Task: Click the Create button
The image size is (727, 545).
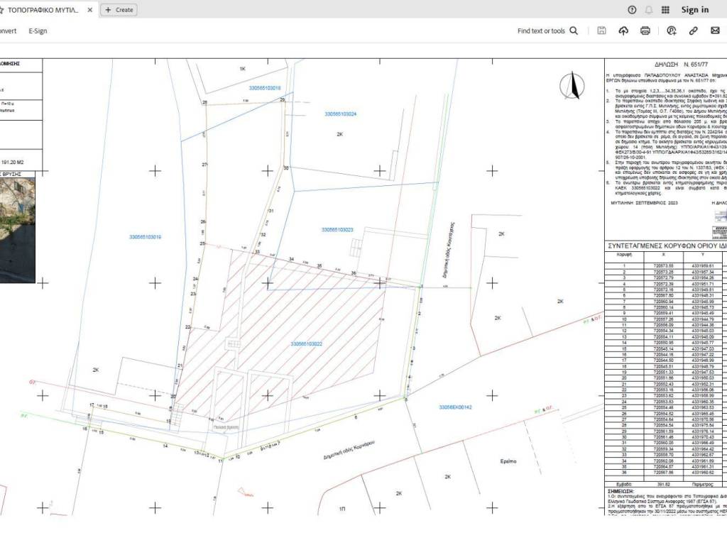Action: 119,10
